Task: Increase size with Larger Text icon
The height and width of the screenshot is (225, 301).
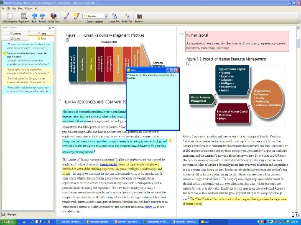Action: click(x=115, y=16)
